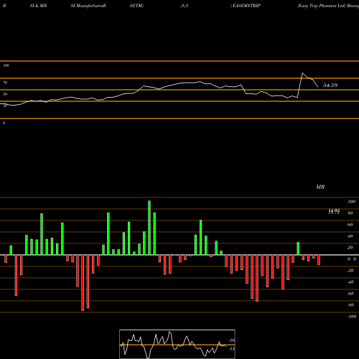The image size is (359, 359).
Task: Click the MR axis label -20
Action: pos(350,271)
